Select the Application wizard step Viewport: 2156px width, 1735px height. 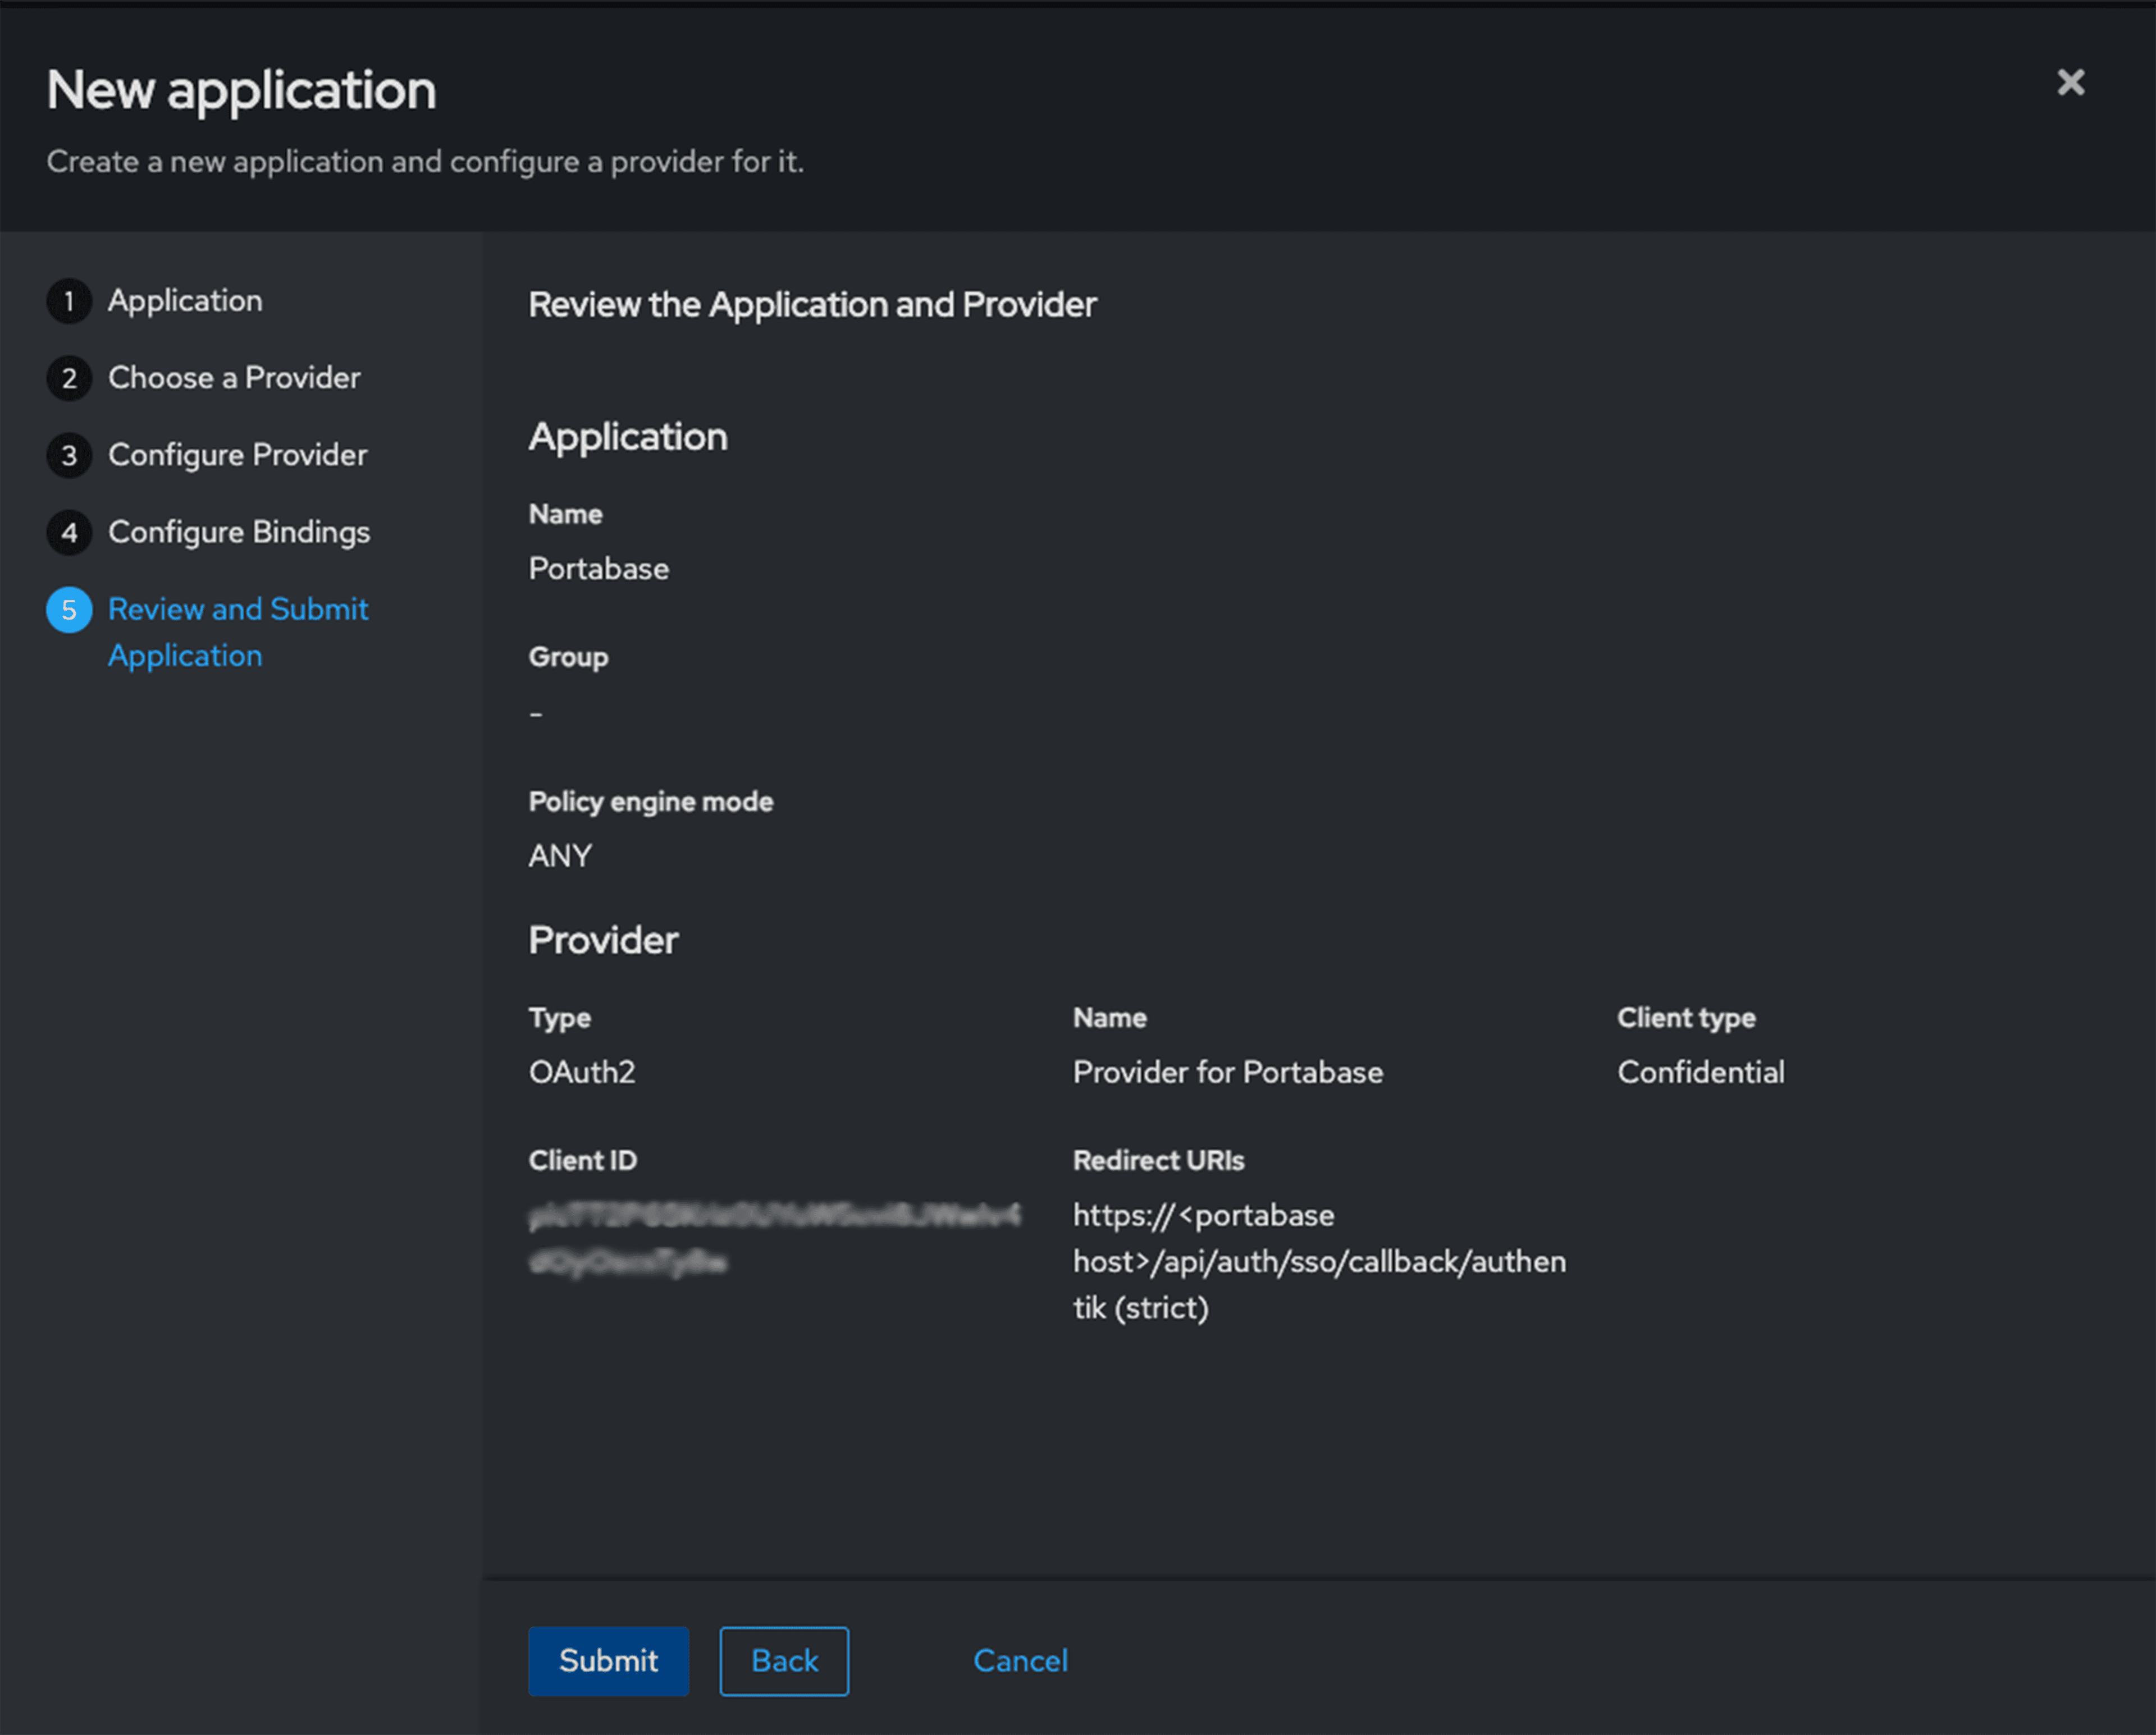point(185,301)
